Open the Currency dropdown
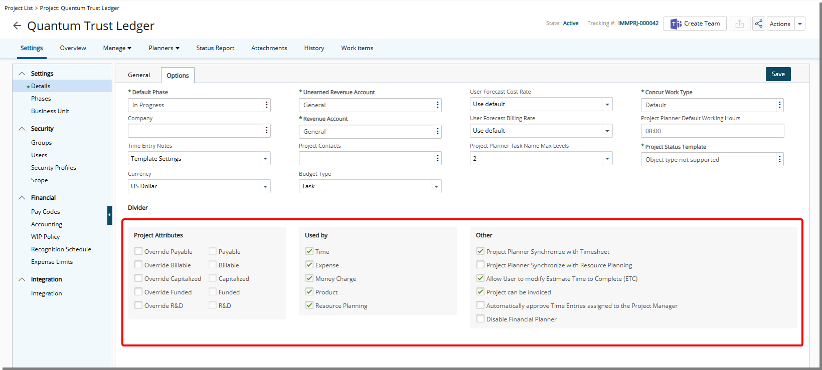Viewport: 822px width, 370px height. tap(265, 186)
